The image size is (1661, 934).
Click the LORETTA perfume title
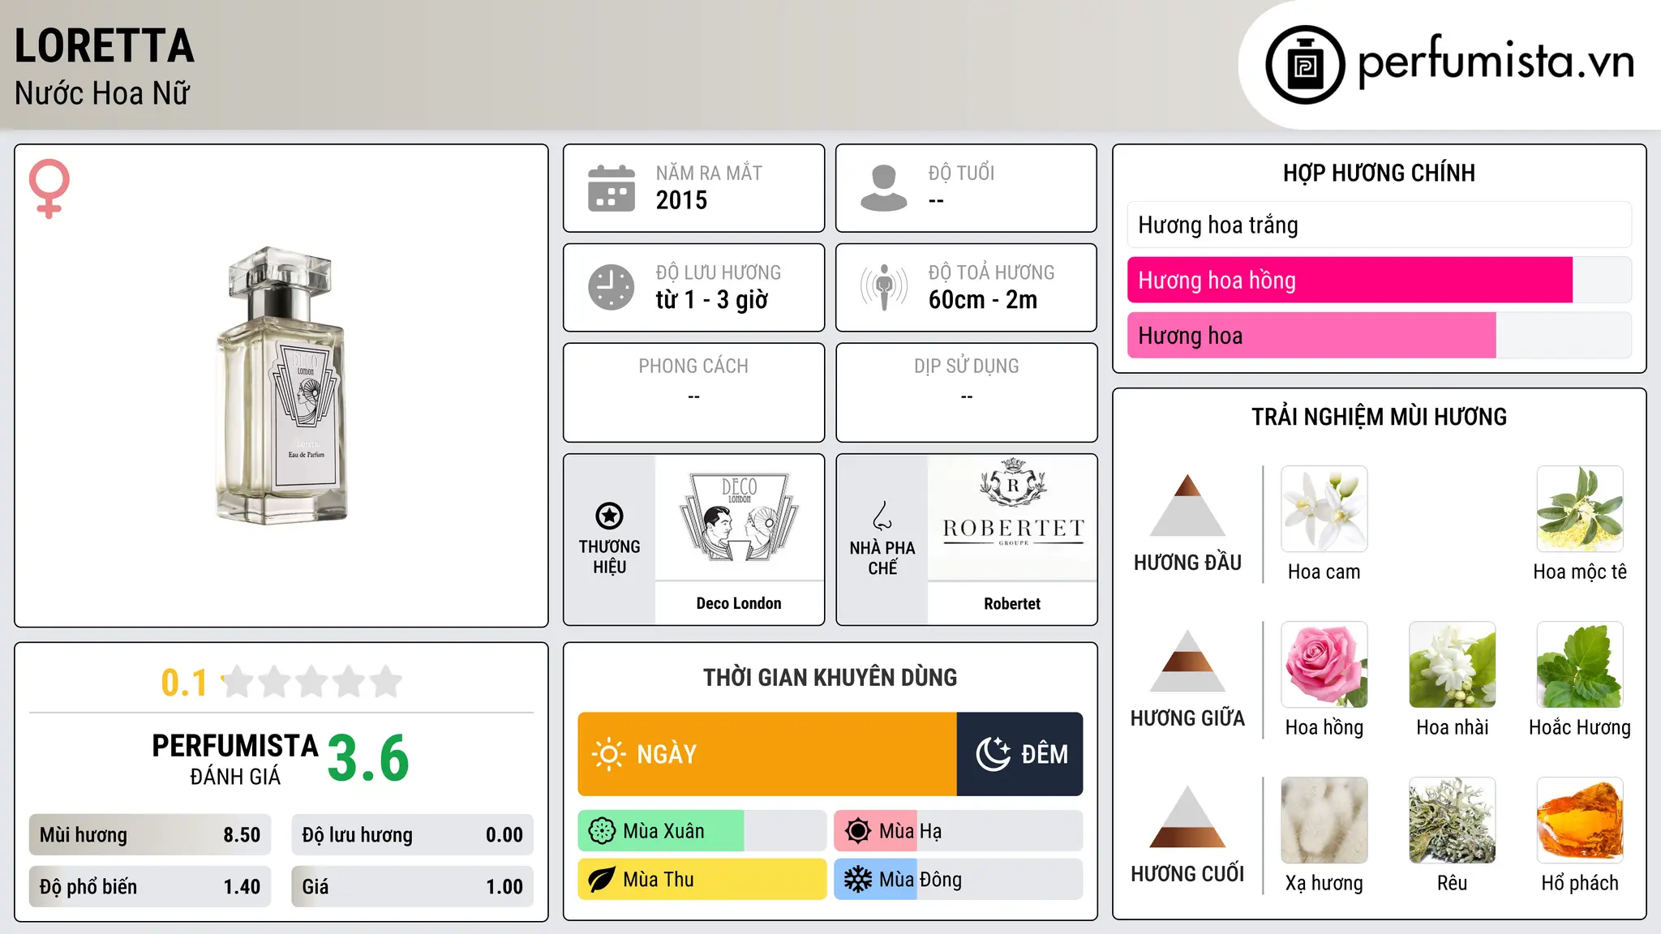(105, 45)
